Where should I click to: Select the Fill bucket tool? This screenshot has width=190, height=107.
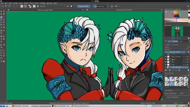1,42
